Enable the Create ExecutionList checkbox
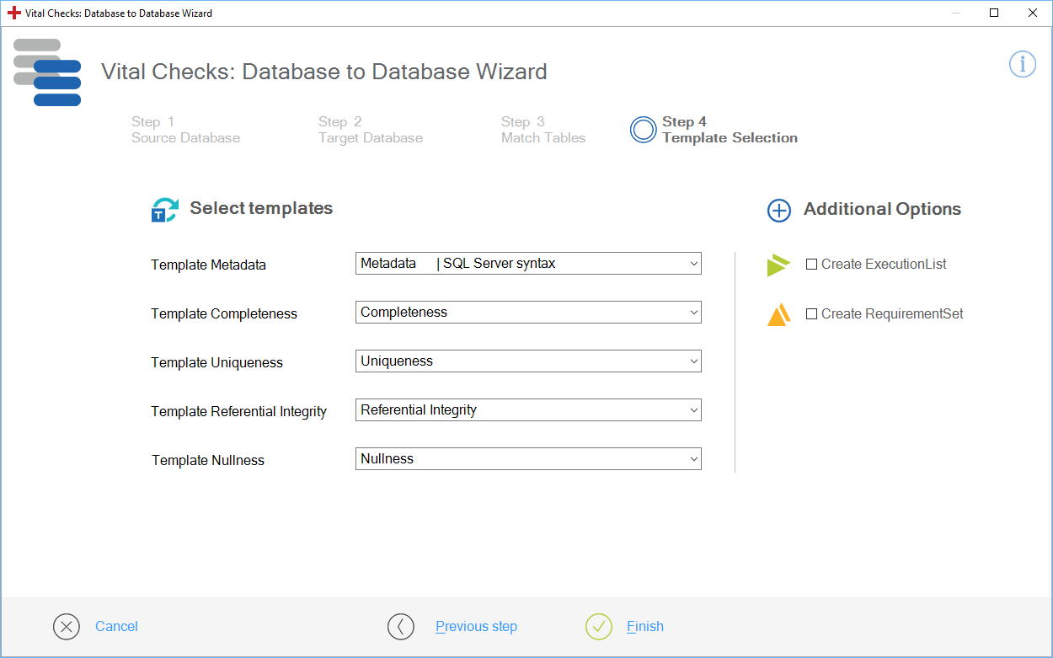This screenshot has height=658, width=1053. (x=812, y=265)
